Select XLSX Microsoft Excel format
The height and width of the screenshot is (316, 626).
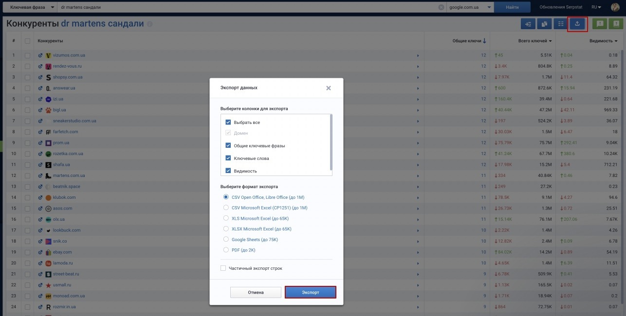226,228
